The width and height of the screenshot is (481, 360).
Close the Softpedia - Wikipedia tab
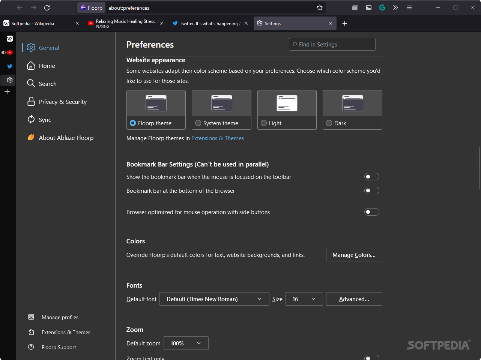click(x=77, y=23)
